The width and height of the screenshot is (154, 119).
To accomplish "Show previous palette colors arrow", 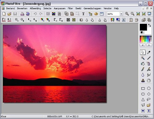I will click(143, 45).
